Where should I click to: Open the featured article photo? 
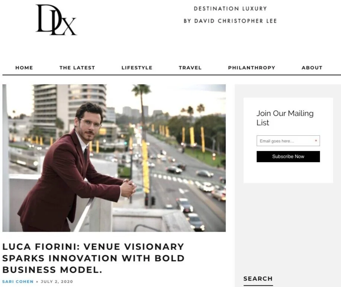pyautogui.click(x=114, y=158)
